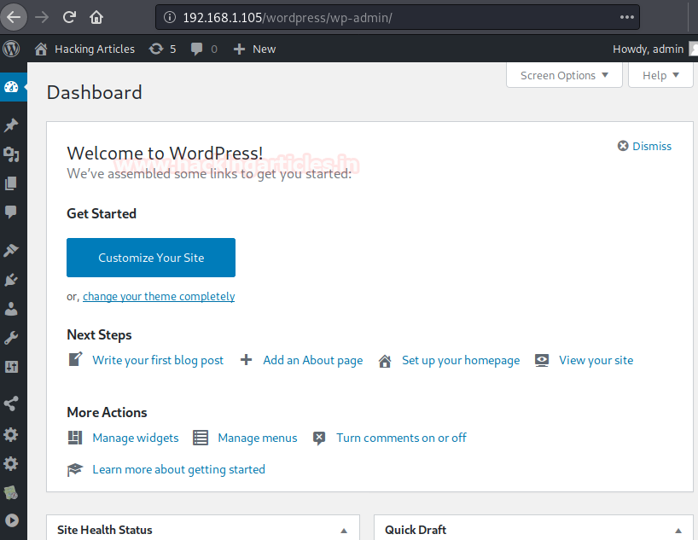Open the New content menu
Screen dimensions: 698x540
point(254,49)
